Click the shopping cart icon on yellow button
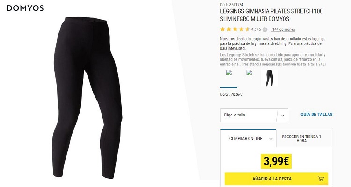Screen dimensions: 351x187 [321, 179]
